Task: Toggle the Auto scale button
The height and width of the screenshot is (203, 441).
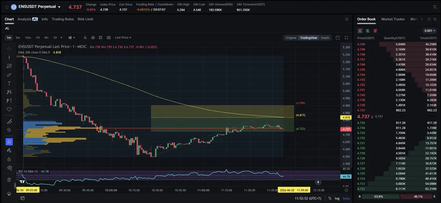Action: tap(346, 198)
